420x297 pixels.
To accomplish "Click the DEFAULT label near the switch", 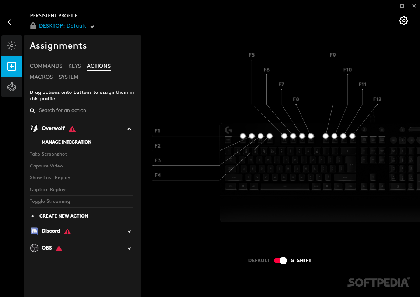I will pyautogui.click(x=259, y=260).
